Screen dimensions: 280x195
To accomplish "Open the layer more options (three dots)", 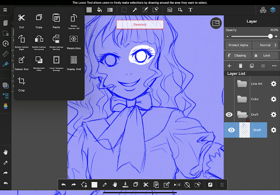I will 274,66.
